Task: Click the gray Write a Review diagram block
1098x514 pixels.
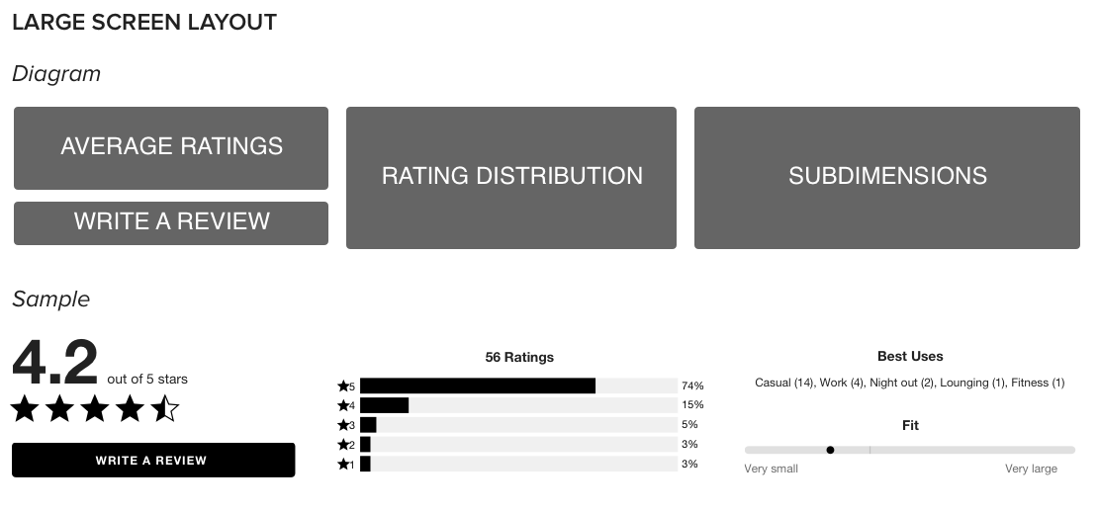Action: coord(171,222)
